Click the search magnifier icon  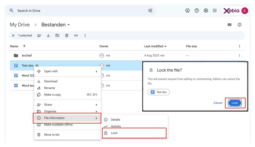click(11, 11)
